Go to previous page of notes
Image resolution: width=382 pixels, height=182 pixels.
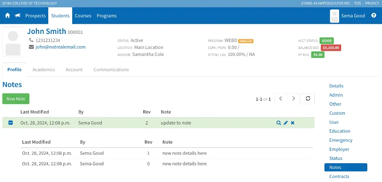coord(281,99)
